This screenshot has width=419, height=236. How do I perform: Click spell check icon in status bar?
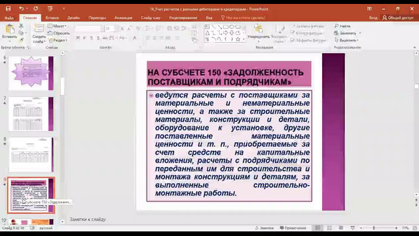32,228
